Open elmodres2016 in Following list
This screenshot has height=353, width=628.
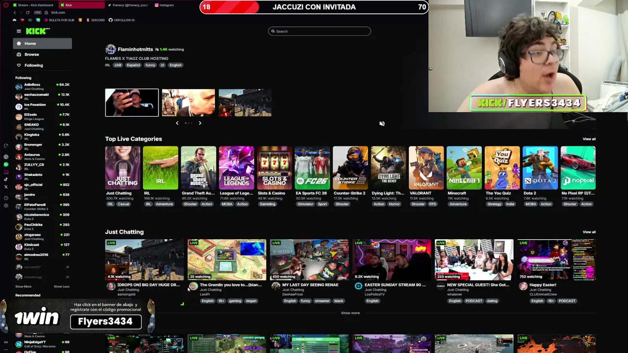(42, 256)
